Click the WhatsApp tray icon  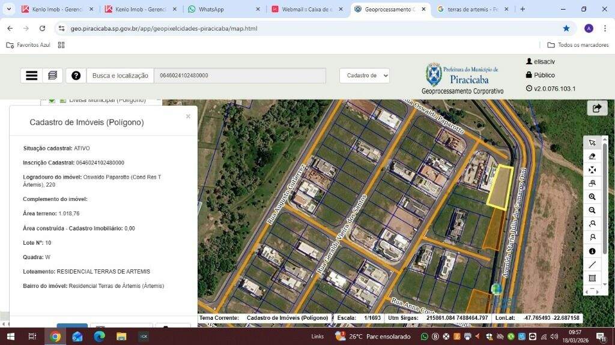point(425,337)
